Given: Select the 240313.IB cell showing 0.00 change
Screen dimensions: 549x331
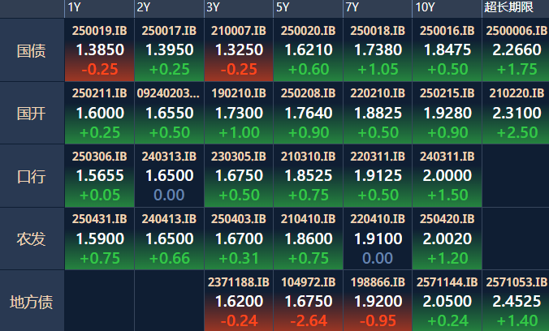Looking at the screenshot, I should coord(169,175).
